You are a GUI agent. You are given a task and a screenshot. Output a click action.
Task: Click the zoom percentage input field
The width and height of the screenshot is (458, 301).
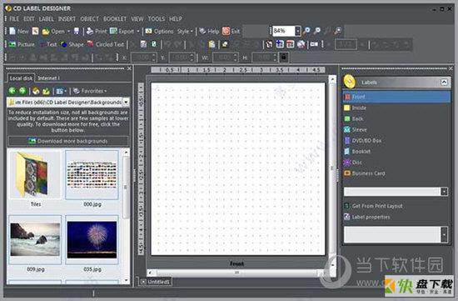pos(284,31)
